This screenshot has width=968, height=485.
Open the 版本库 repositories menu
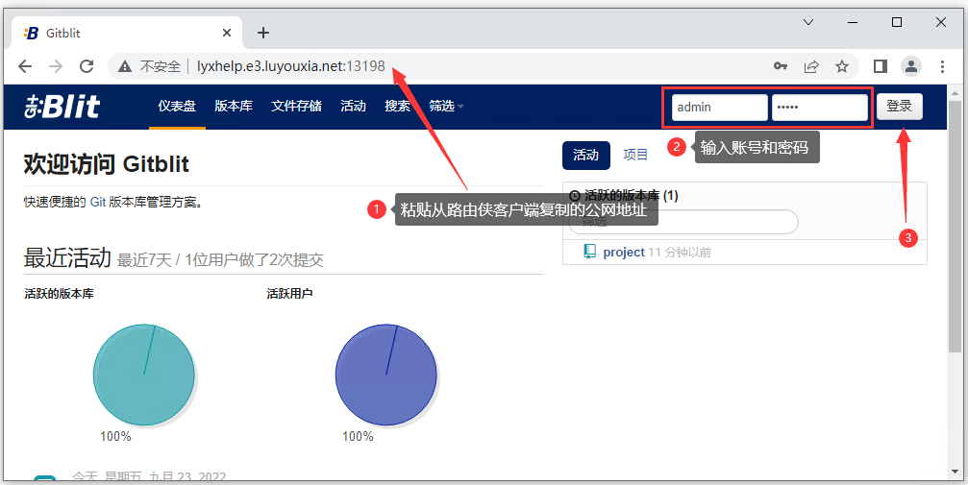[x=234, y=107]
